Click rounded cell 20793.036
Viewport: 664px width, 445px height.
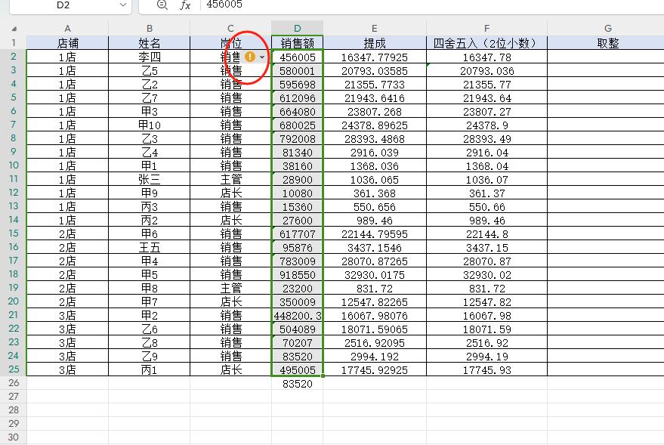pyautogui.click(x=486, y=70)
